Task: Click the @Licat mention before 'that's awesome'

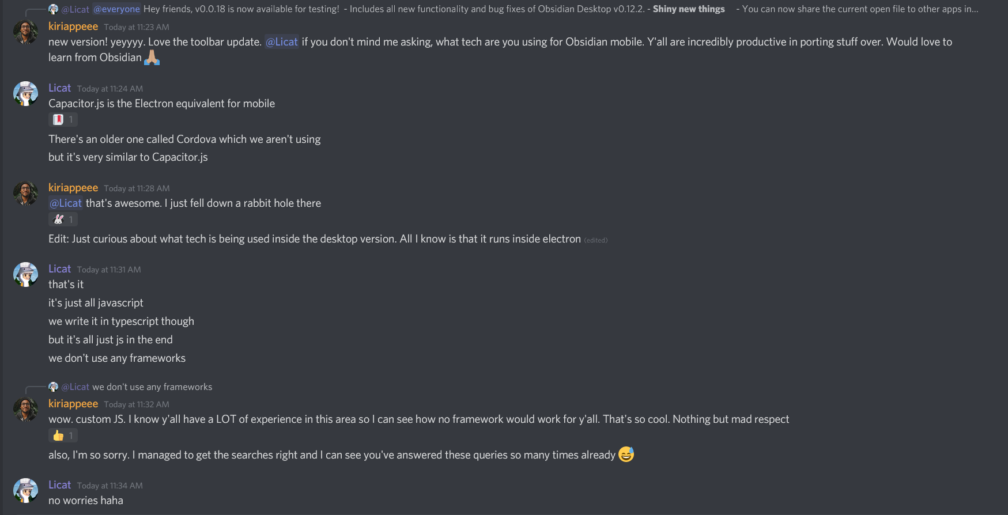Action: point(66,203)
